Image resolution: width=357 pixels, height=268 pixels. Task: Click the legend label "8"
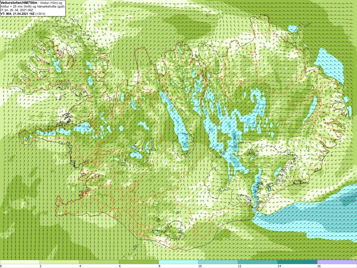click(159, 266)
